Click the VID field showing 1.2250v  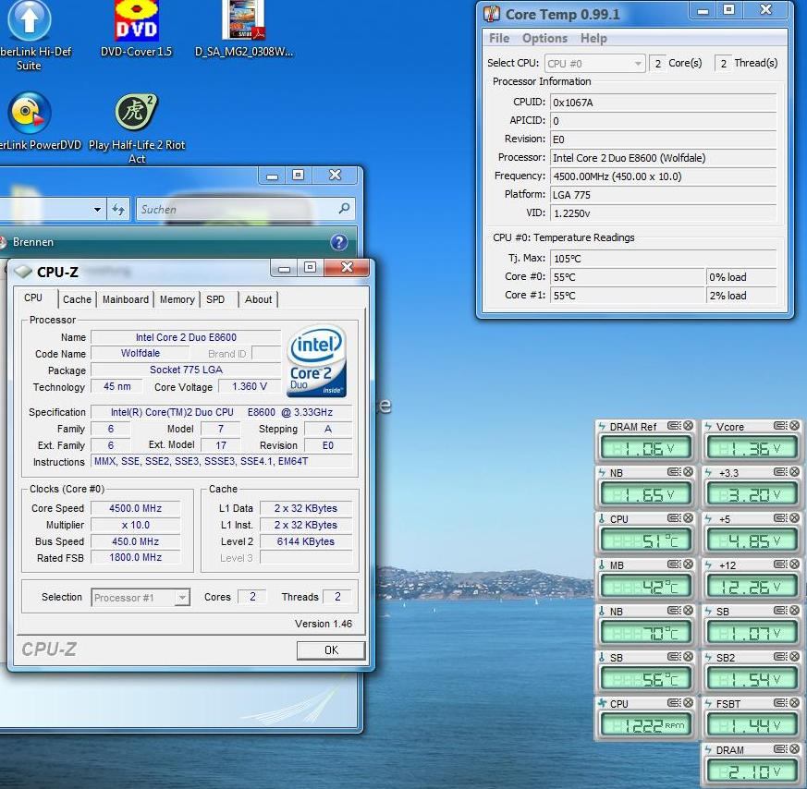663,212
